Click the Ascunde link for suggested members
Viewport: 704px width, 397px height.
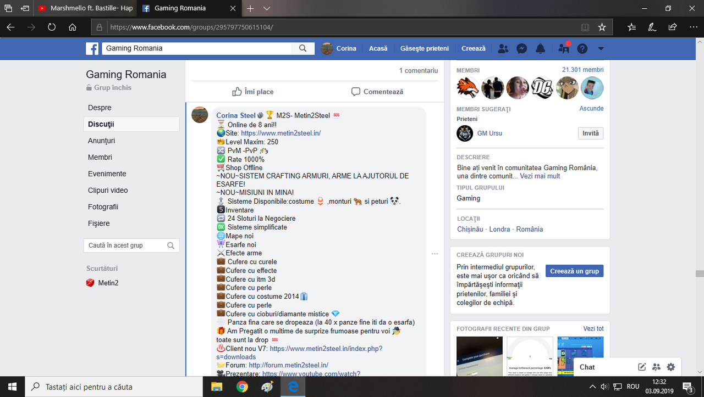(591, 108)
